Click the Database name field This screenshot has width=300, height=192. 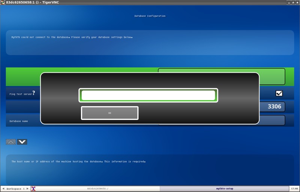click(x=272, y=120)
